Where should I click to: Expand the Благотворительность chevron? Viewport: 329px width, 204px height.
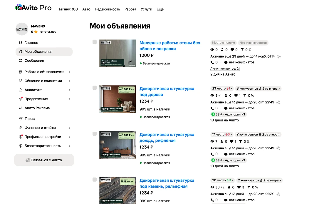(69, 146)
